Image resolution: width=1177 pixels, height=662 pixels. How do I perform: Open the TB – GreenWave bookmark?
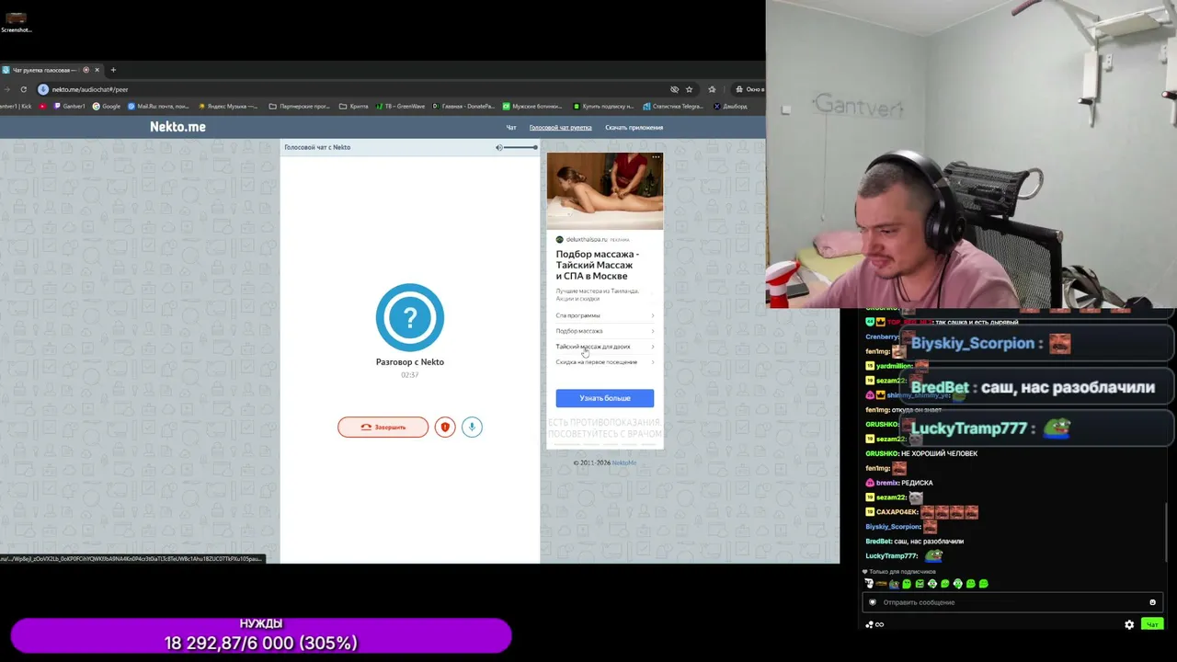coord(400,106)
